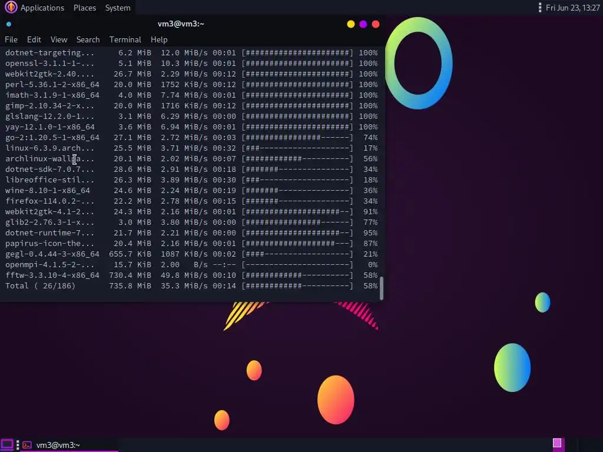Select the vm3@vm3:~ taskbar window button
603x452 pixels.
pos(69,445)
